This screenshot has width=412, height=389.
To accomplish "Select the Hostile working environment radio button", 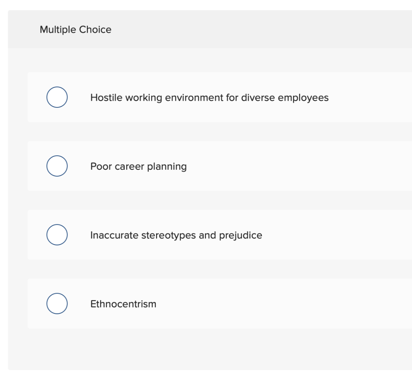I will point(57,97).
